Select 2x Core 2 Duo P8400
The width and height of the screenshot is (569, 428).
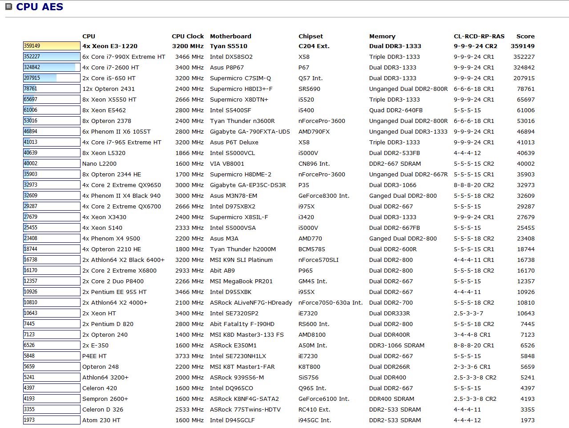[x=113, y=281]
